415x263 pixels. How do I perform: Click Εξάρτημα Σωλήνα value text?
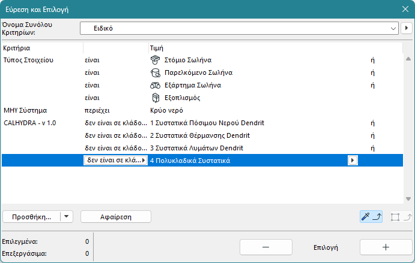click(x=193, y=85)
